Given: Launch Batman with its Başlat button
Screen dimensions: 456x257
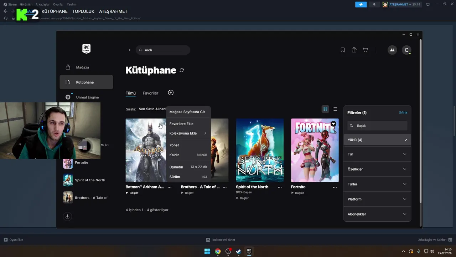Looking at the screenshot, I should click(132, 193).
